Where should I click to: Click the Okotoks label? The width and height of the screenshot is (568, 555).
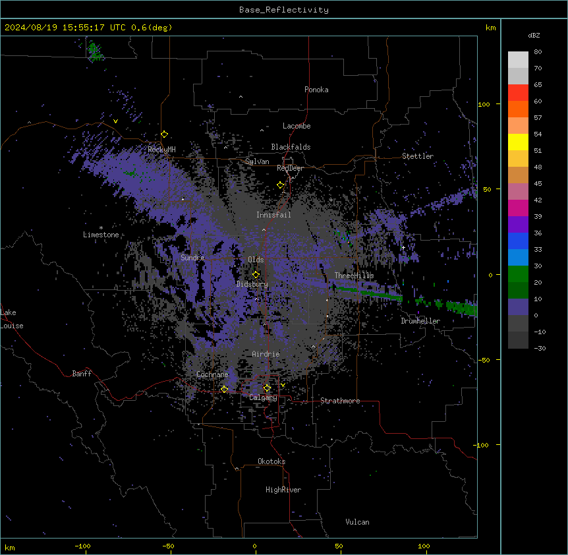tap(271, 461)
